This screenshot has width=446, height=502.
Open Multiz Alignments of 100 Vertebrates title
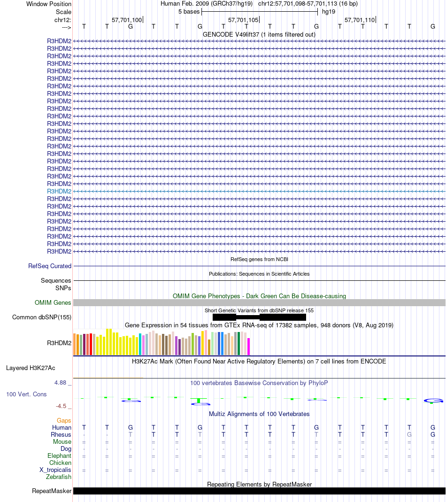(259, 414)
